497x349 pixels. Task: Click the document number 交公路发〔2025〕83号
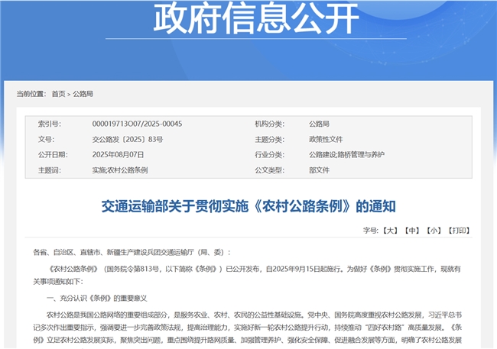(x=128, y=139)
